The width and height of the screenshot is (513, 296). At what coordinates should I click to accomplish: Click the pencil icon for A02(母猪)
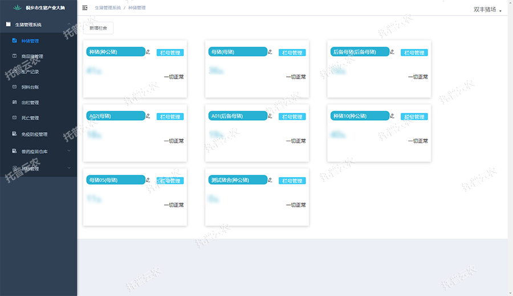coord(148,116)
